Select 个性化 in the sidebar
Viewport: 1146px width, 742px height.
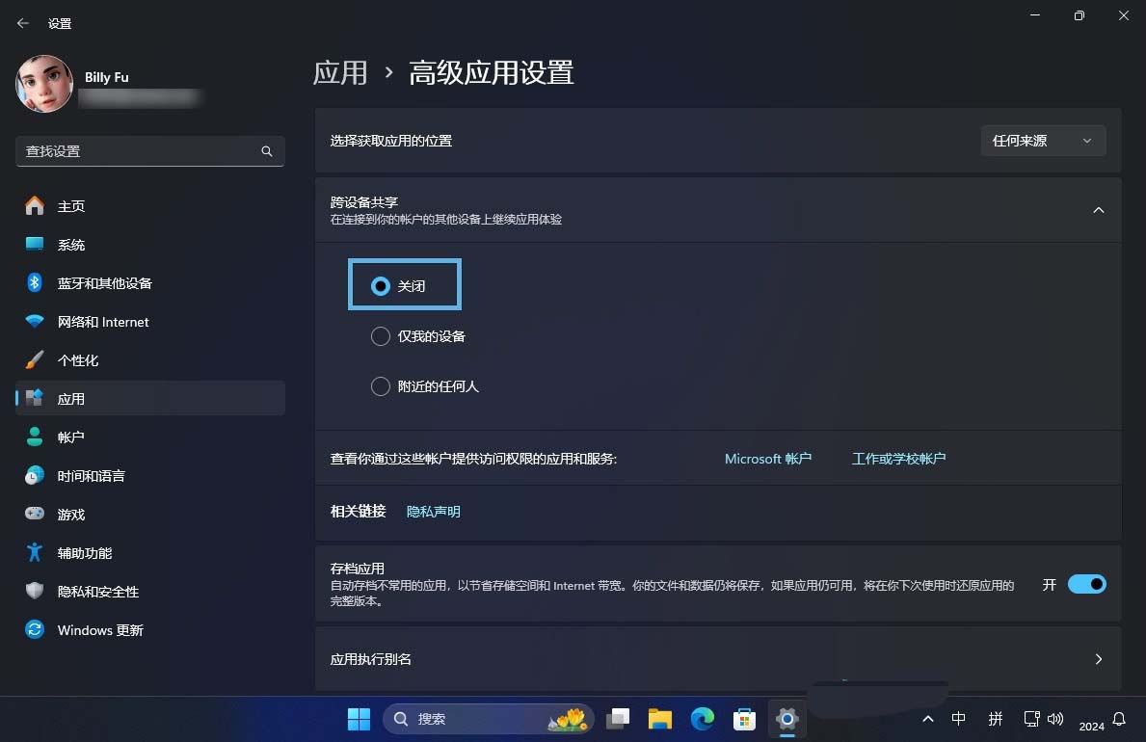(x=79, y=359)
